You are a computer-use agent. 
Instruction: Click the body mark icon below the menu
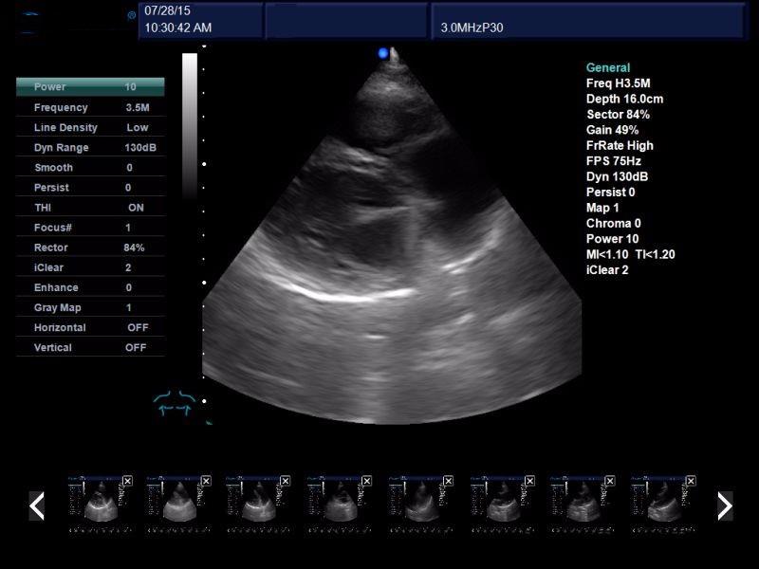[x=174, y=402]
